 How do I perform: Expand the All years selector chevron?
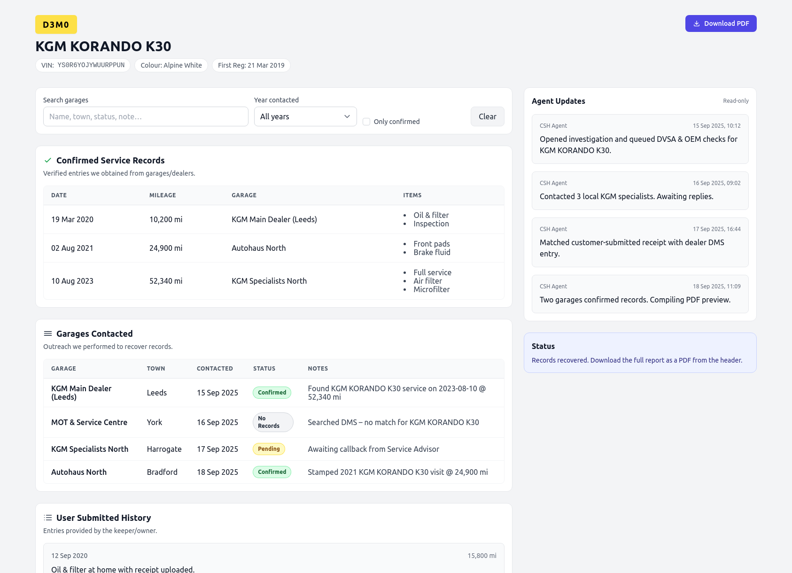[x=347, y=116]
